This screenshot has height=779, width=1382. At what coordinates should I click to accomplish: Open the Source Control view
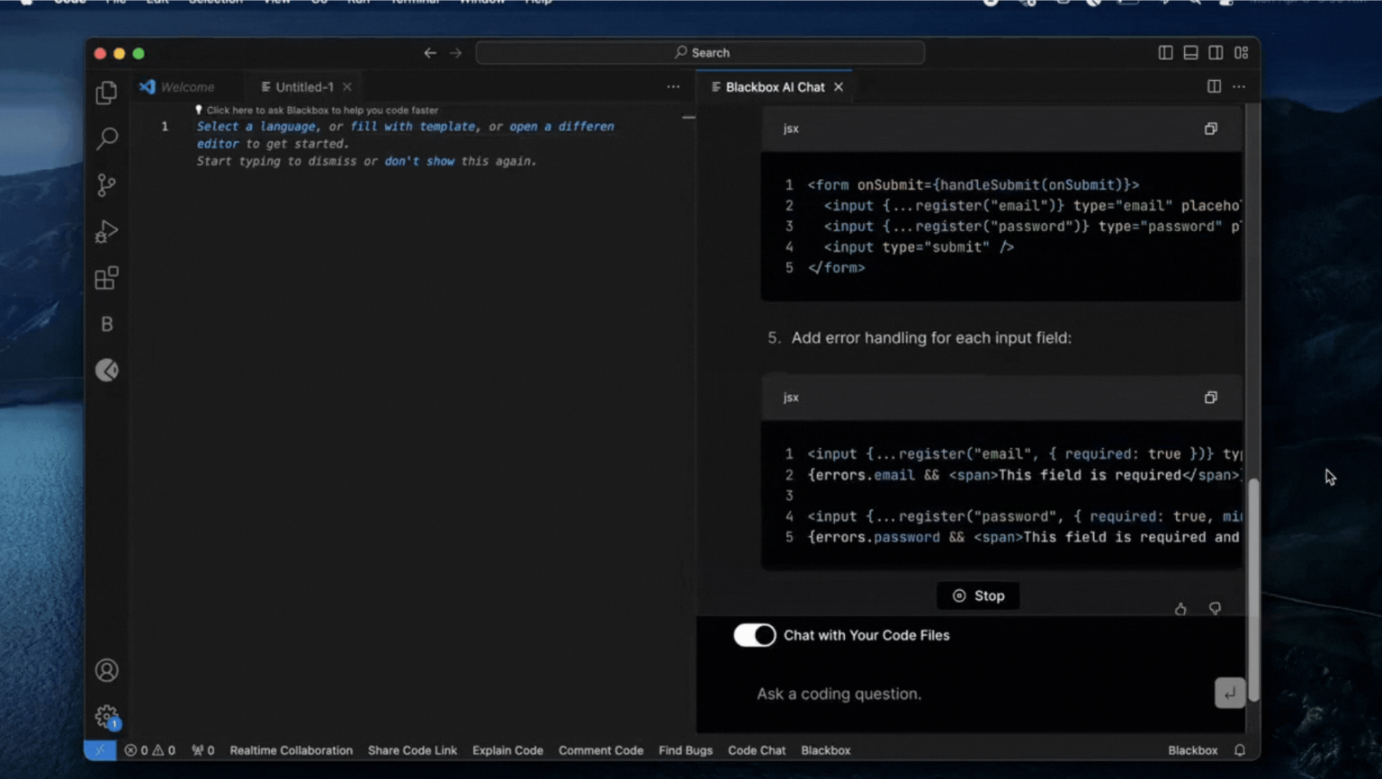[x=107, y=184]
